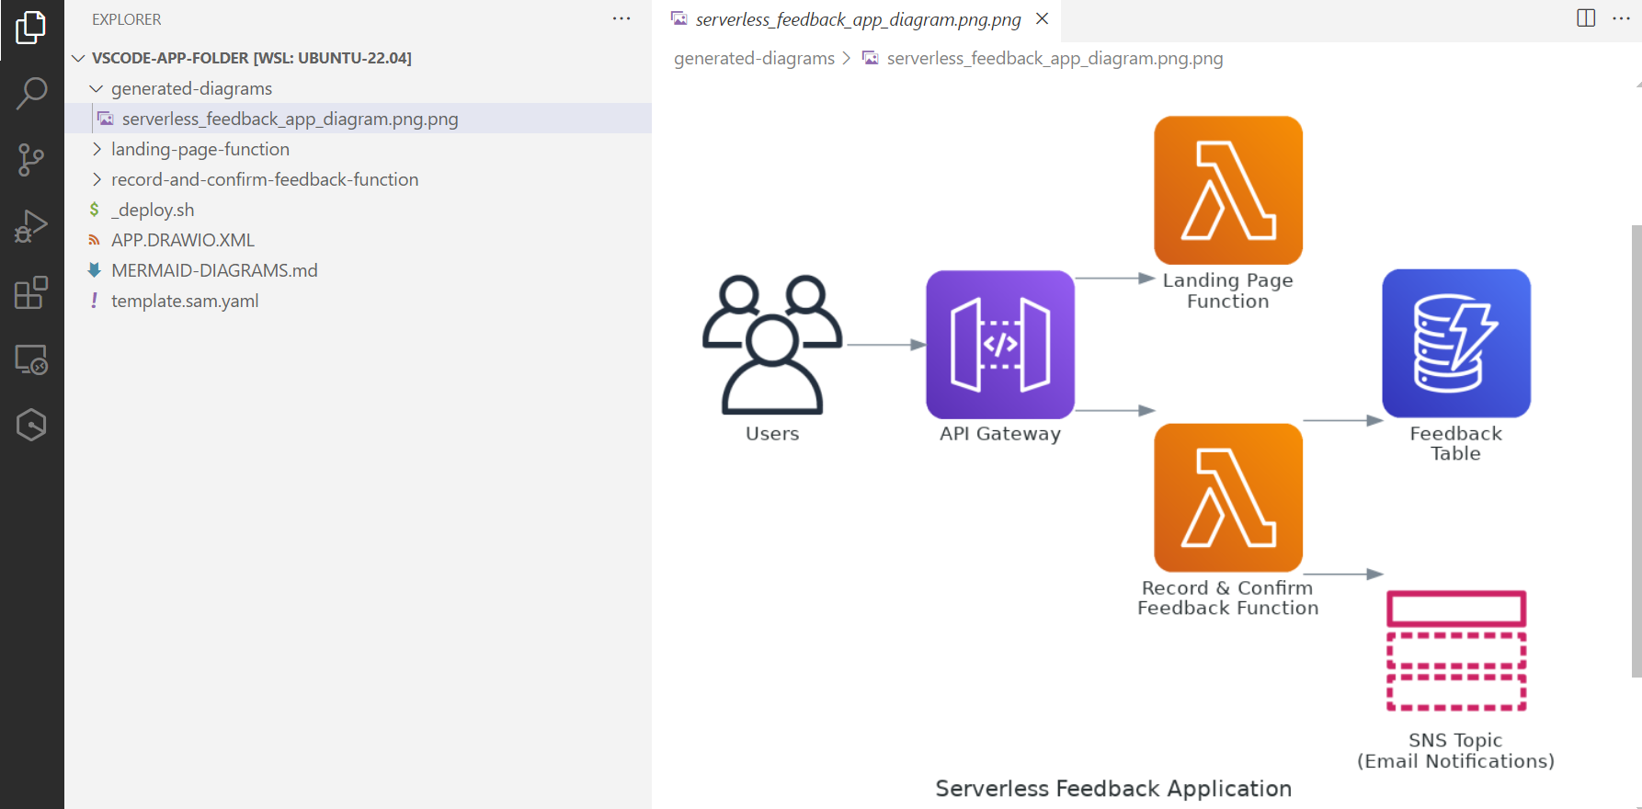
Task: Open the Explorer view in the activity bar
Action: [31, 28]
